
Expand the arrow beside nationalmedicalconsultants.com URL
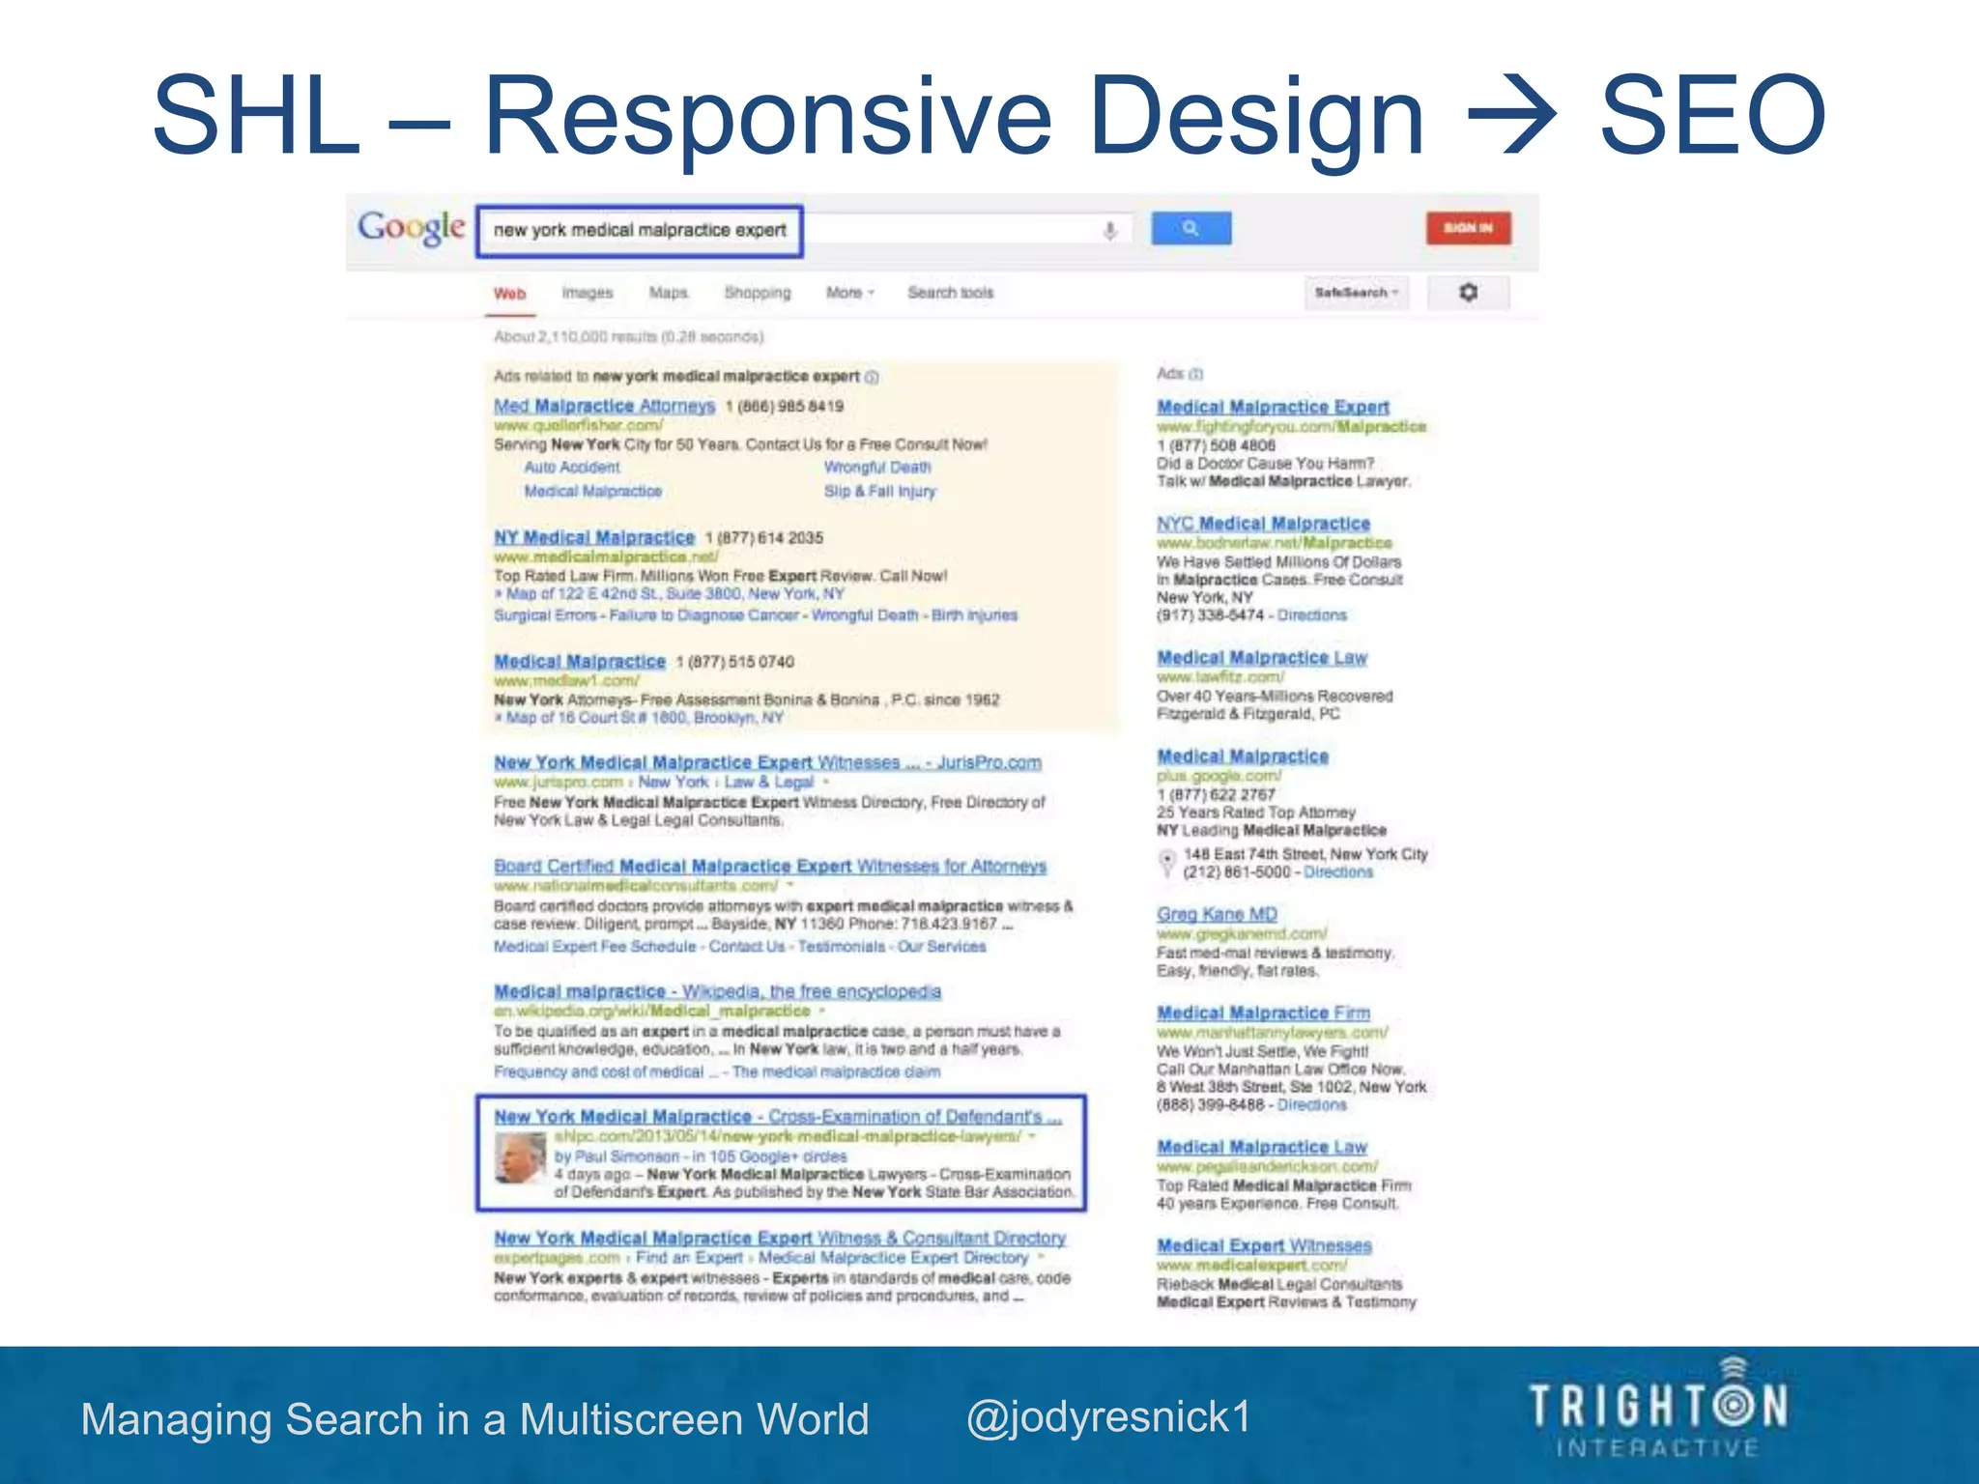coord(790,886)
